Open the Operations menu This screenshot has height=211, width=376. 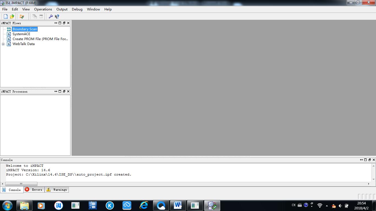point(43,9)
